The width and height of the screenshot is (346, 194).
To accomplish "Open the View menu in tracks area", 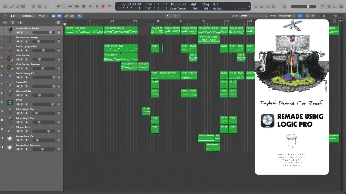I will click(43, 16).
